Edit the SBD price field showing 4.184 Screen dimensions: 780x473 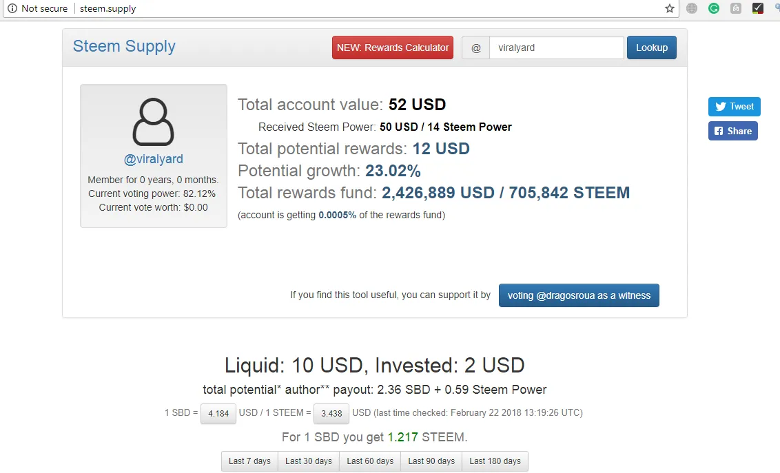pyautogui.click(x=218, y=413)
